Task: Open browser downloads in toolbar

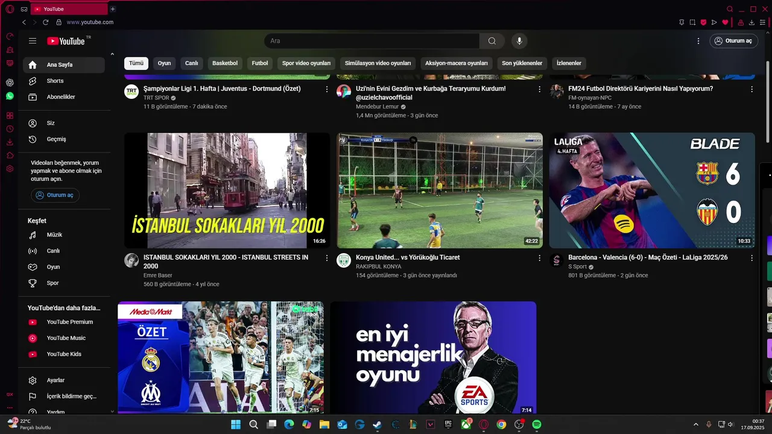Action: (x=751, y=22)
